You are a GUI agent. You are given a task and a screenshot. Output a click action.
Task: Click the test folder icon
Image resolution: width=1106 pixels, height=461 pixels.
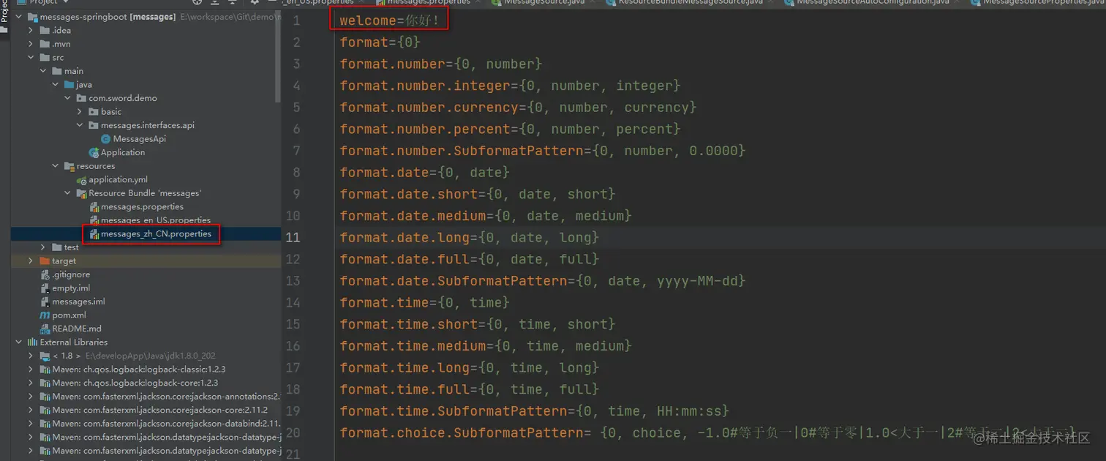click(x=57, y=247)
